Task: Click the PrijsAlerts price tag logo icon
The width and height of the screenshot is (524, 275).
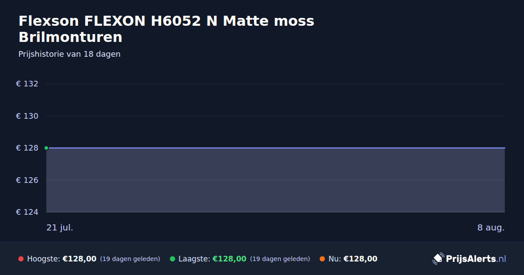Action: 438,259
